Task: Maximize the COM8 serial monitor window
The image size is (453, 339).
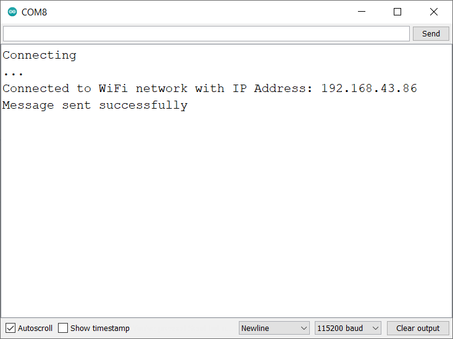Action: 397,12
